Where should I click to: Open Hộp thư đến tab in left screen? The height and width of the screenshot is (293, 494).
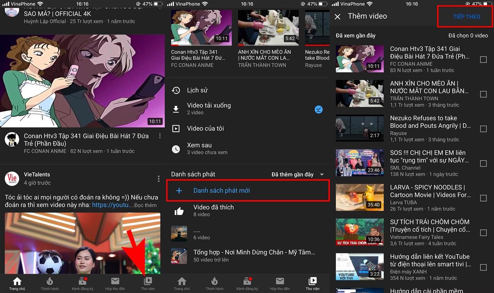click(x=115, y=284)
